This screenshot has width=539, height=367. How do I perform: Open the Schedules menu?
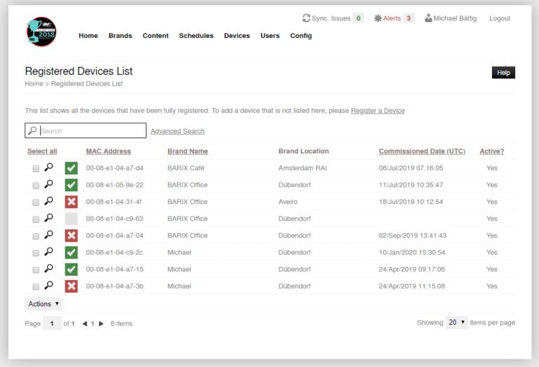(196, 36)
